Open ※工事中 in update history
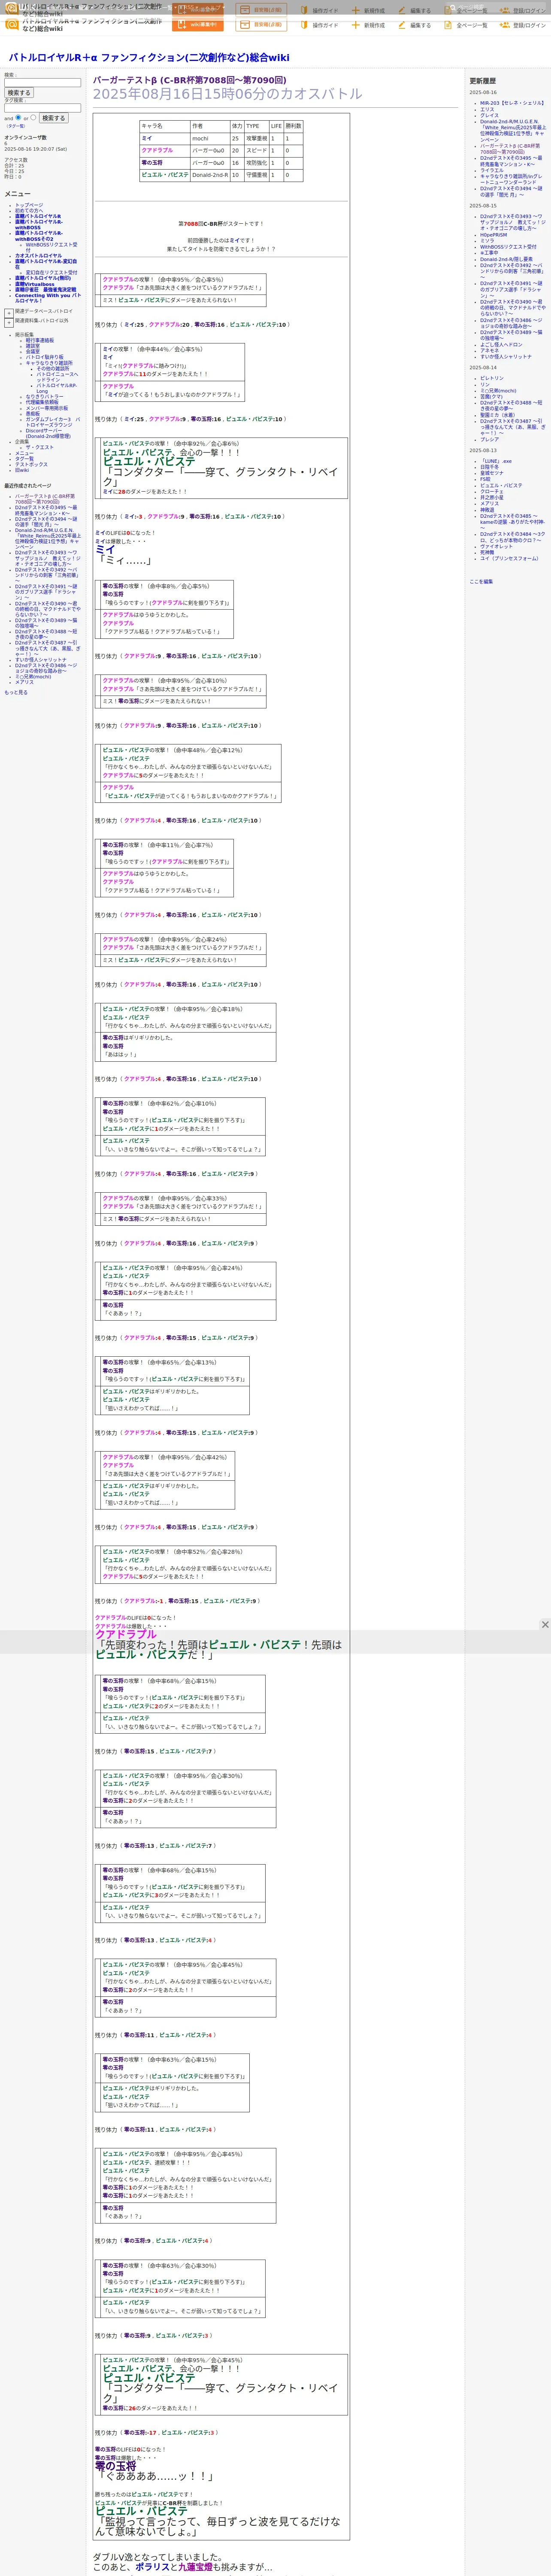 tap(489, 253)
